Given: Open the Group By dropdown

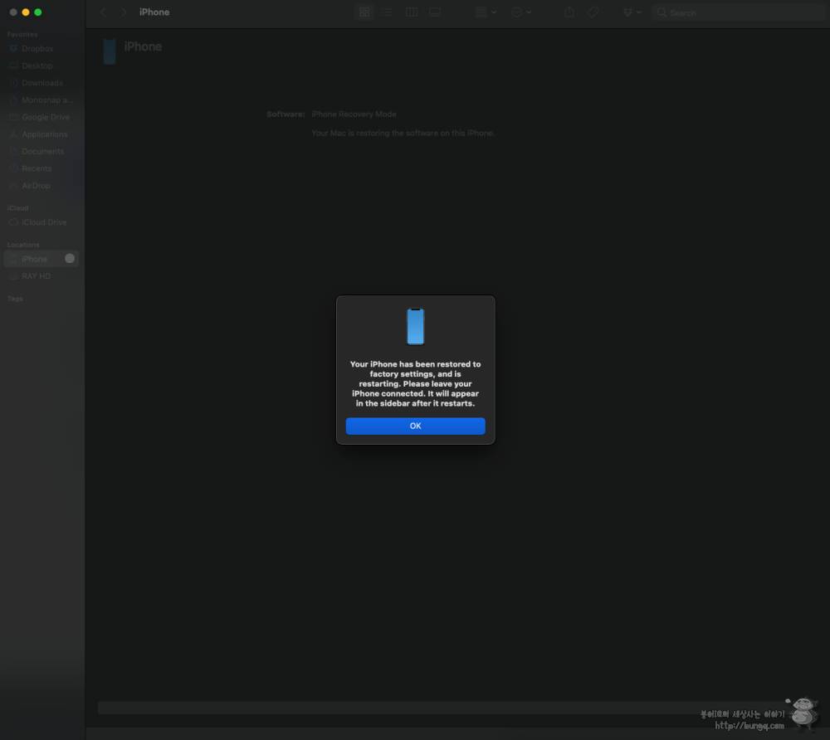Looking at the screenshot, I should point(486,12).
